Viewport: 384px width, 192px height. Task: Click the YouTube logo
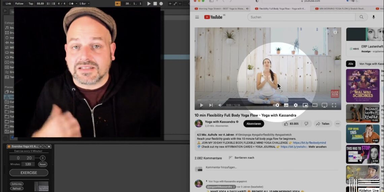213,17
